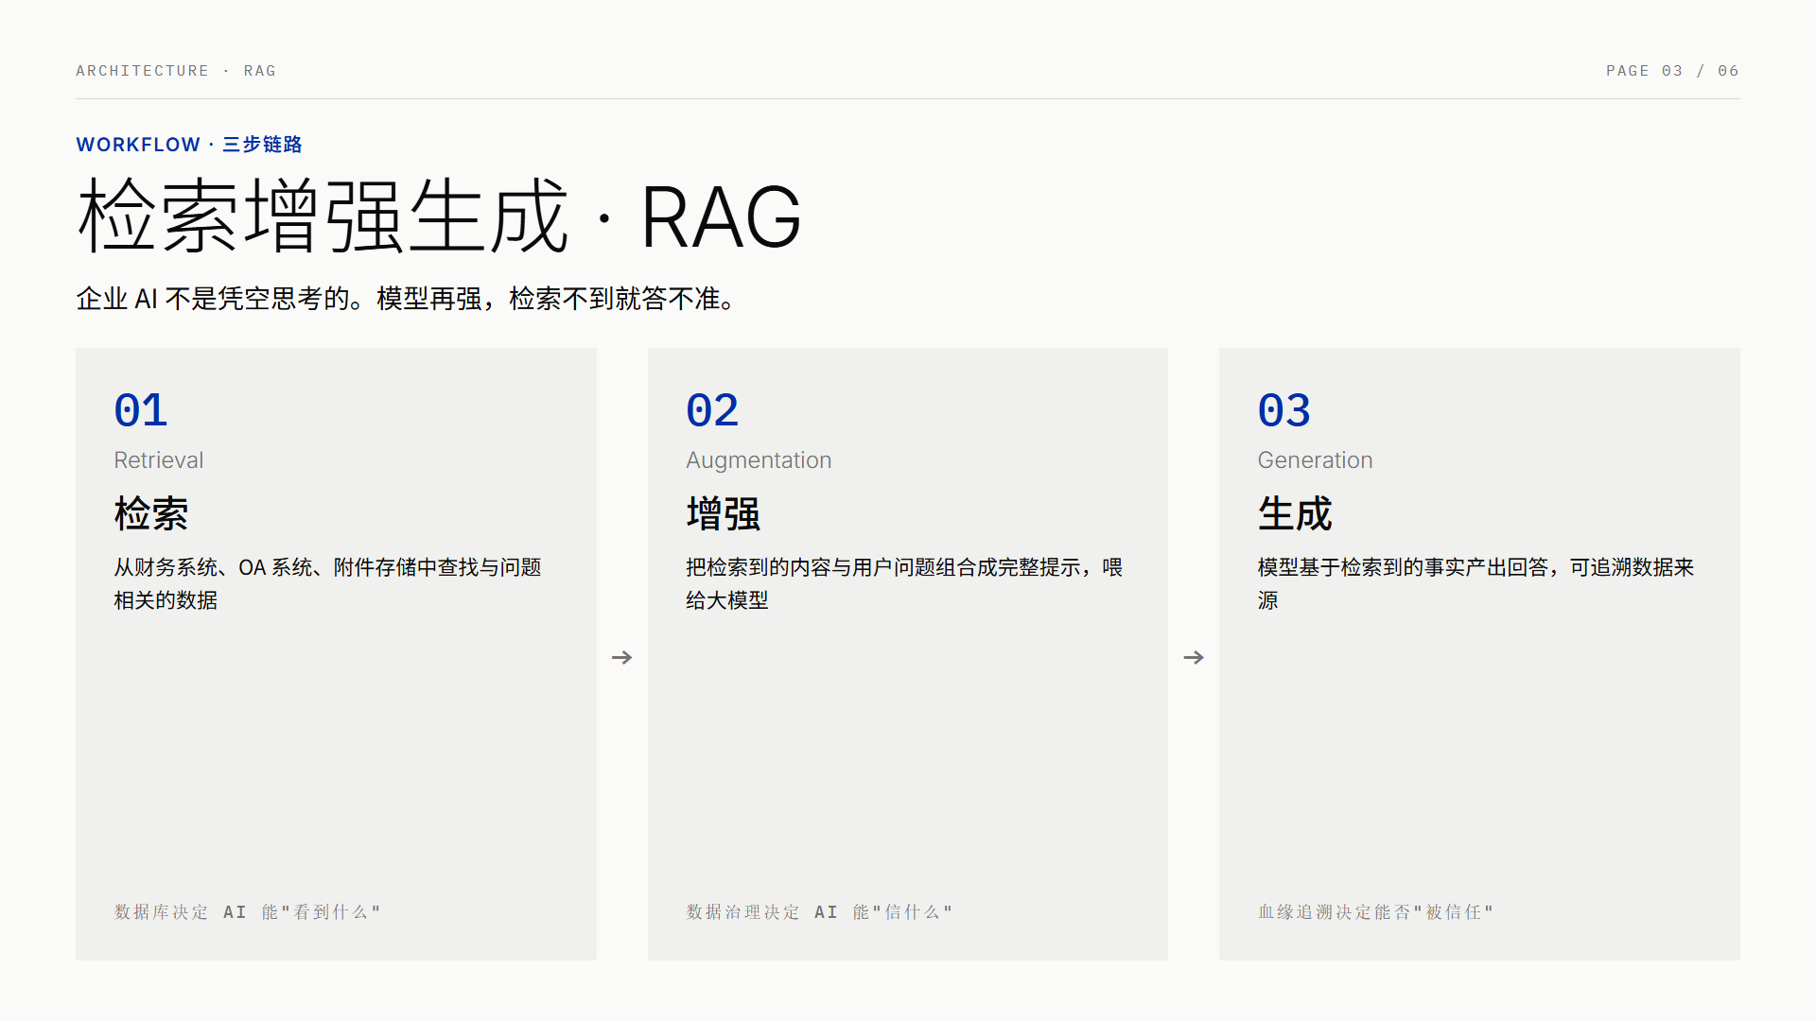Click the '检索' card heading

tap(151, 514)
